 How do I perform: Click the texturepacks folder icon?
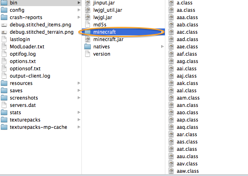click(4, 120)
